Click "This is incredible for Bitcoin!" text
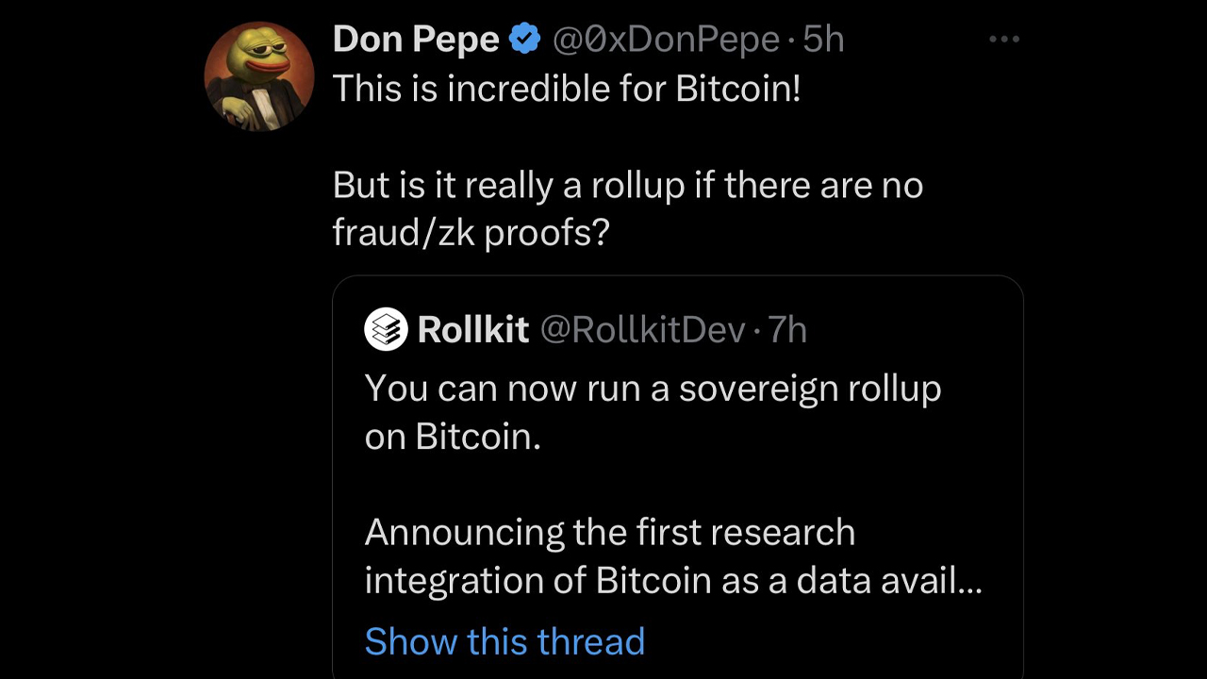The image size is (1207, 679). point(566,89)
